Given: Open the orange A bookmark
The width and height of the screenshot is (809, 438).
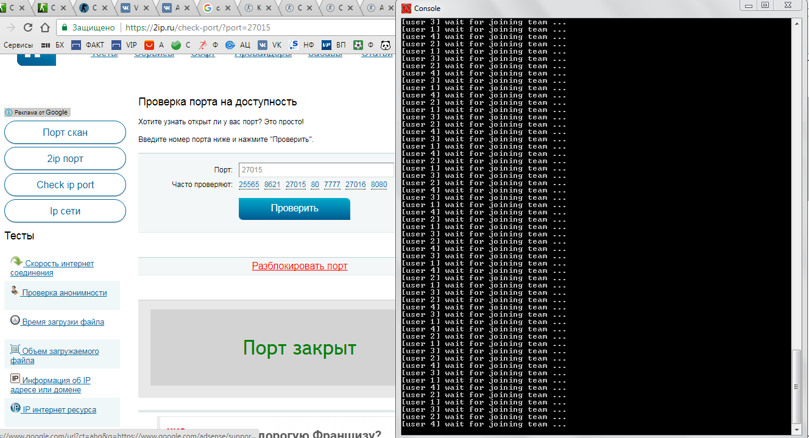Looking at the screenshot, I should click(154, 44).
